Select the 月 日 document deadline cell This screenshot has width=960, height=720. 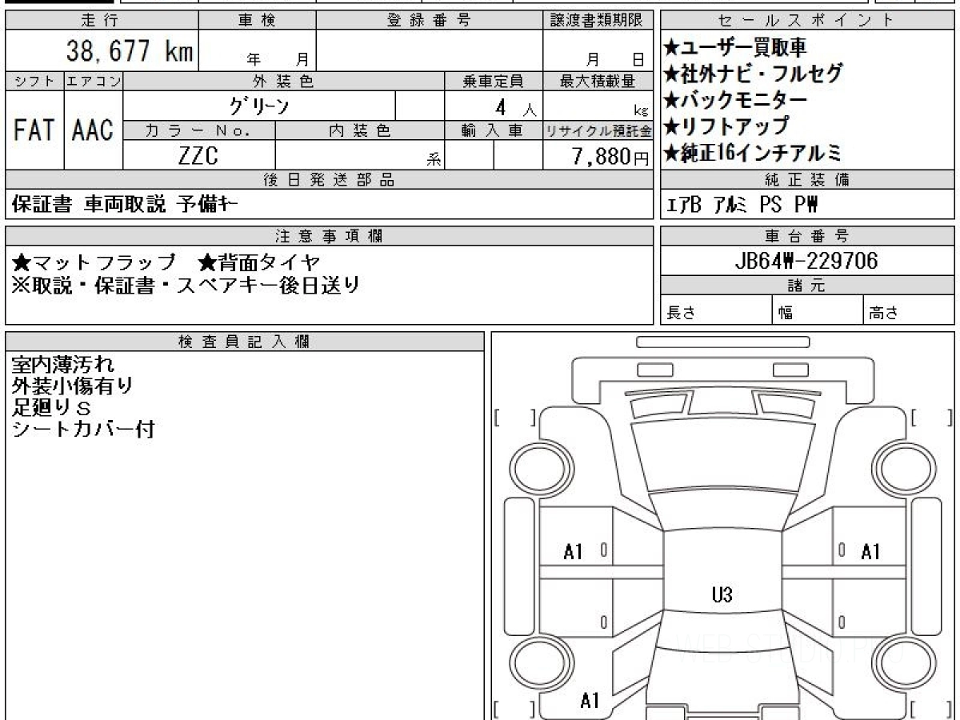pos(598,51)
